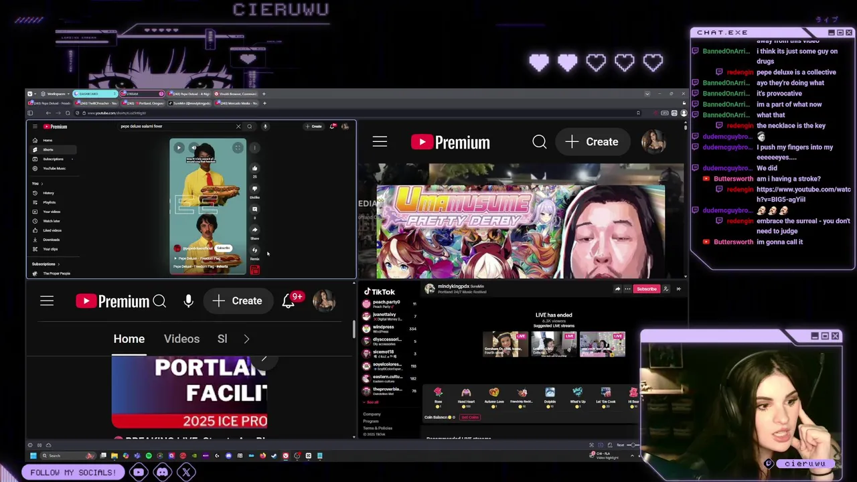
Task: Clear the 'pepe deluxe salami fever' search
Action: [x=238, y=127]
